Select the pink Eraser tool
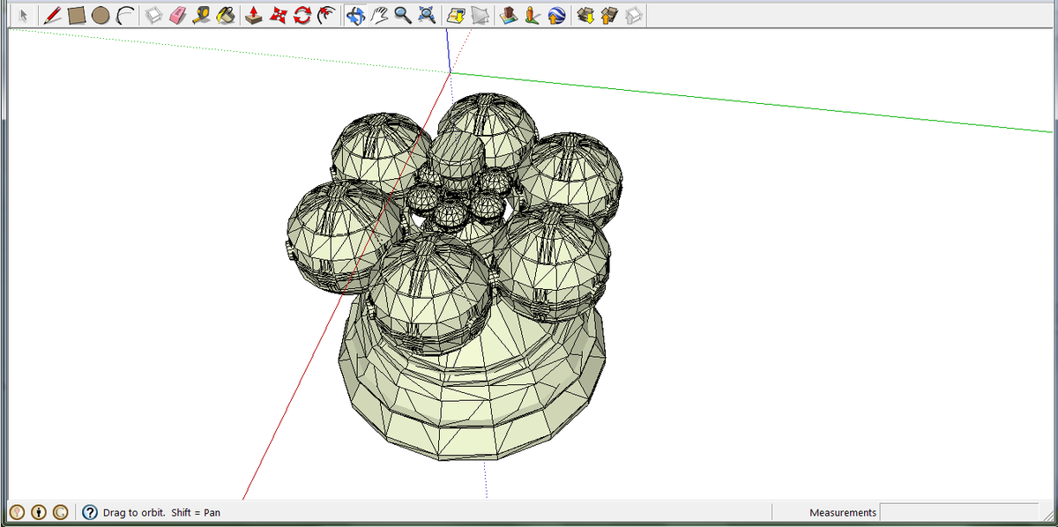This screenshot has height=527, width=1058. pyautogui.click(x=178, y=15)
